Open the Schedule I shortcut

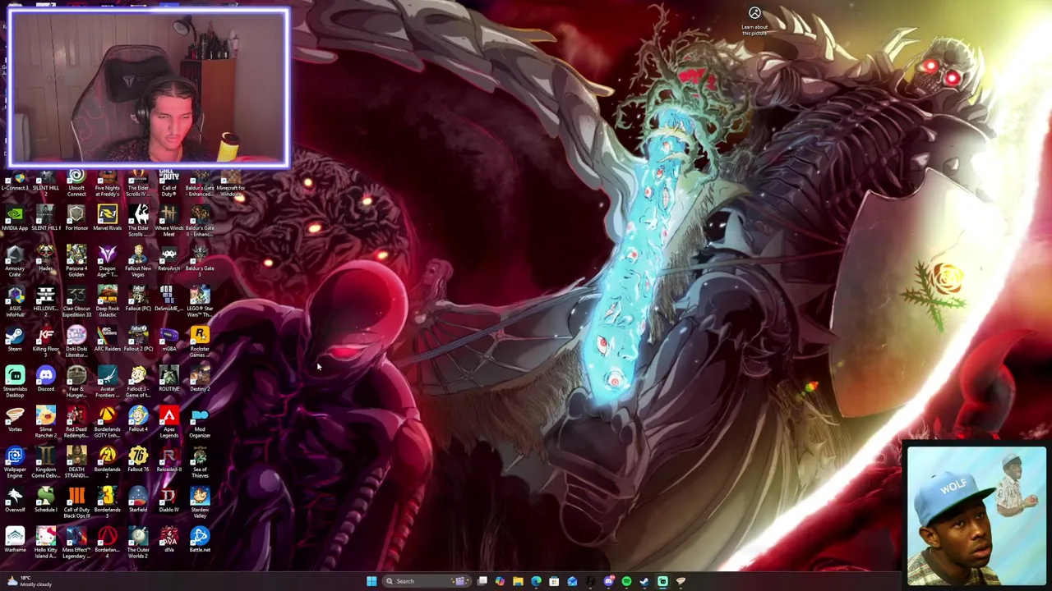click(46, 501)
